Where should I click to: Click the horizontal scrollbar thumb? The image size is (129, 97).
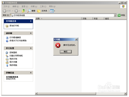(x=67, y=93)
